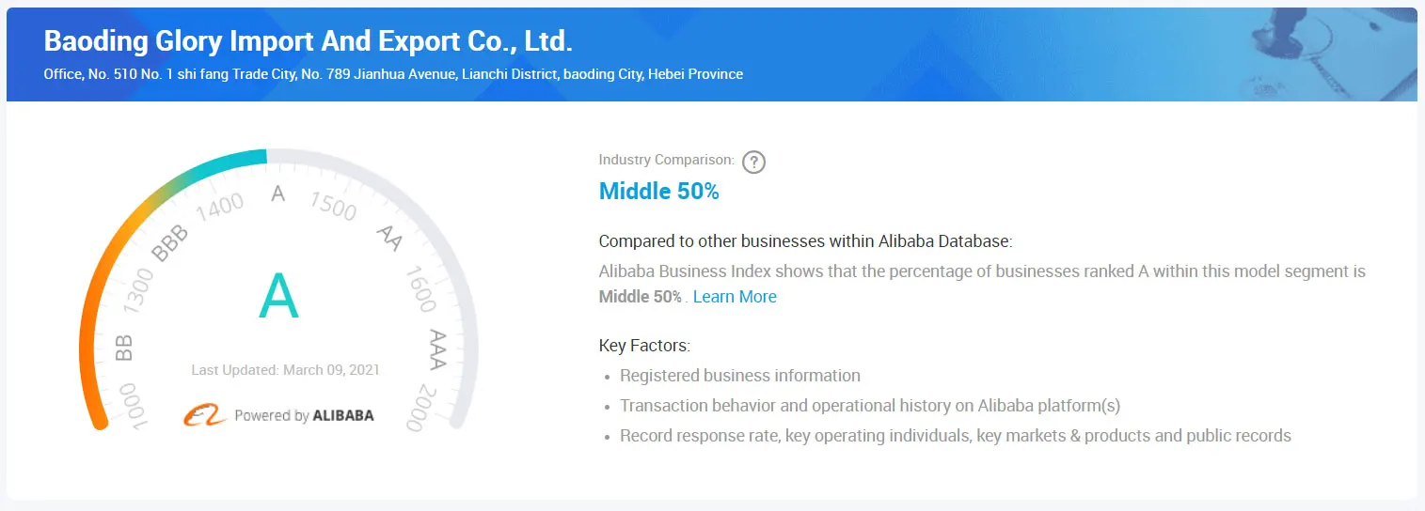Click the Key Factors heading
This screenshot has height=511, width=1425.
[644, 346]
